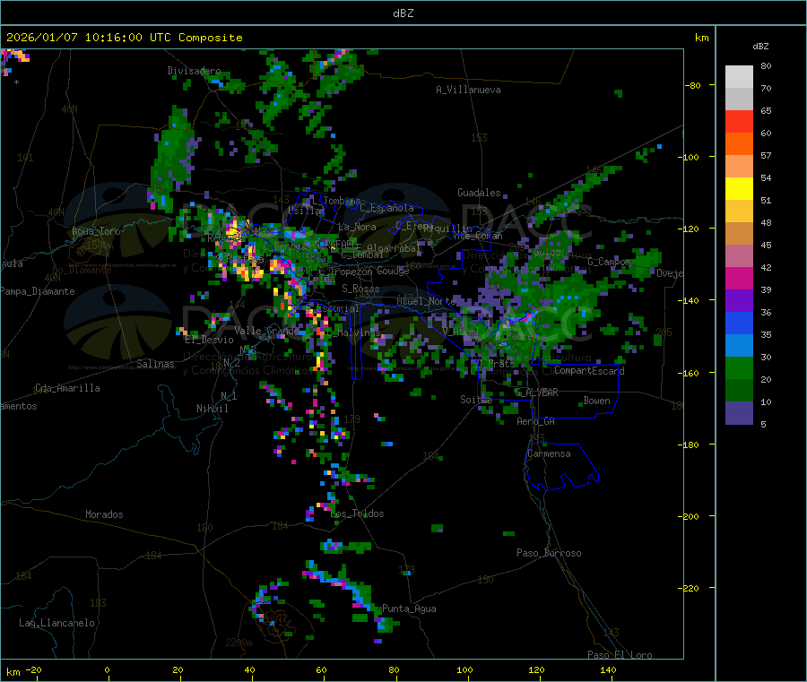The width and height of the screenshot is (807, 682).
Task: Click the dBZ legend heading
Action: pos(760,47)
